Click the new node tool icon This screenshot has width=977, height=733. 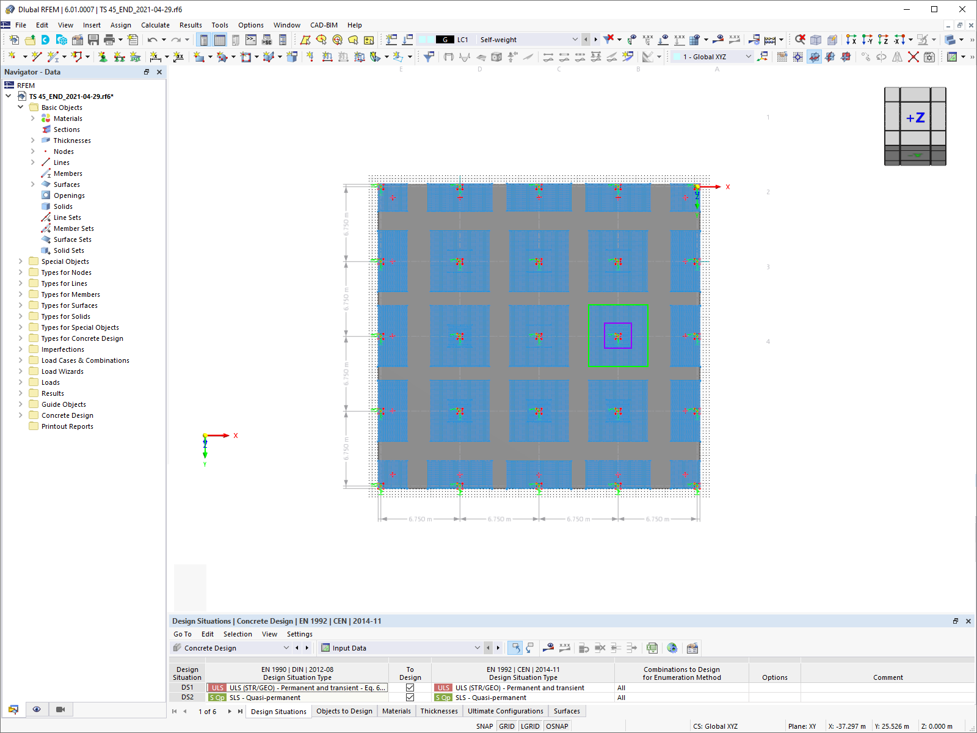(x=12, y=57)
